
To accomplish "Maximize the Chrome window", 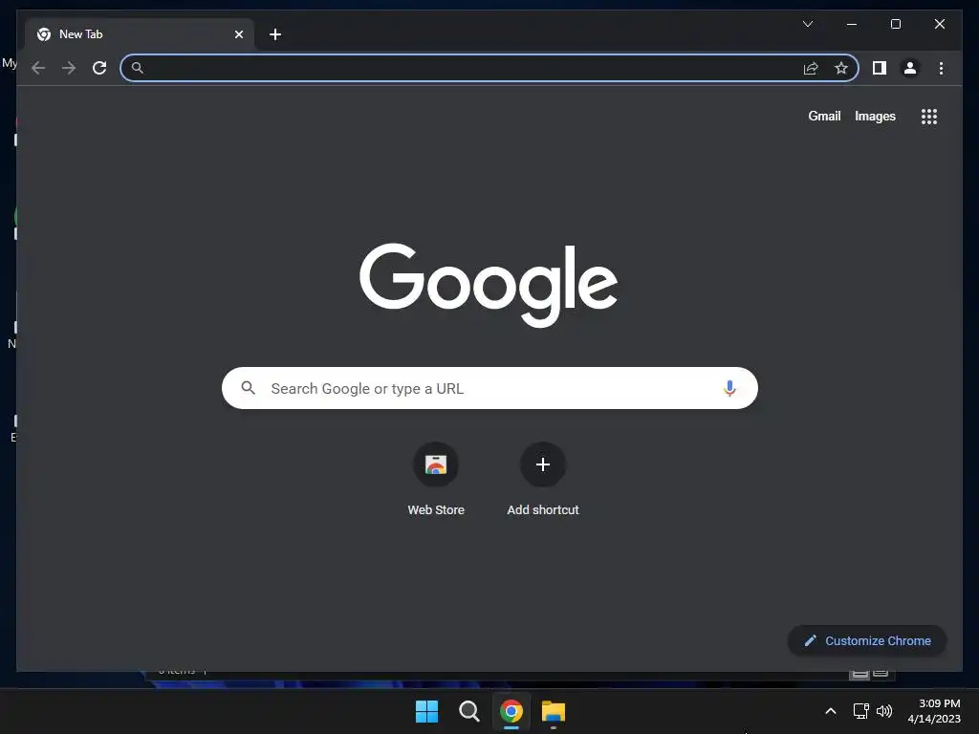I will 895,24.
